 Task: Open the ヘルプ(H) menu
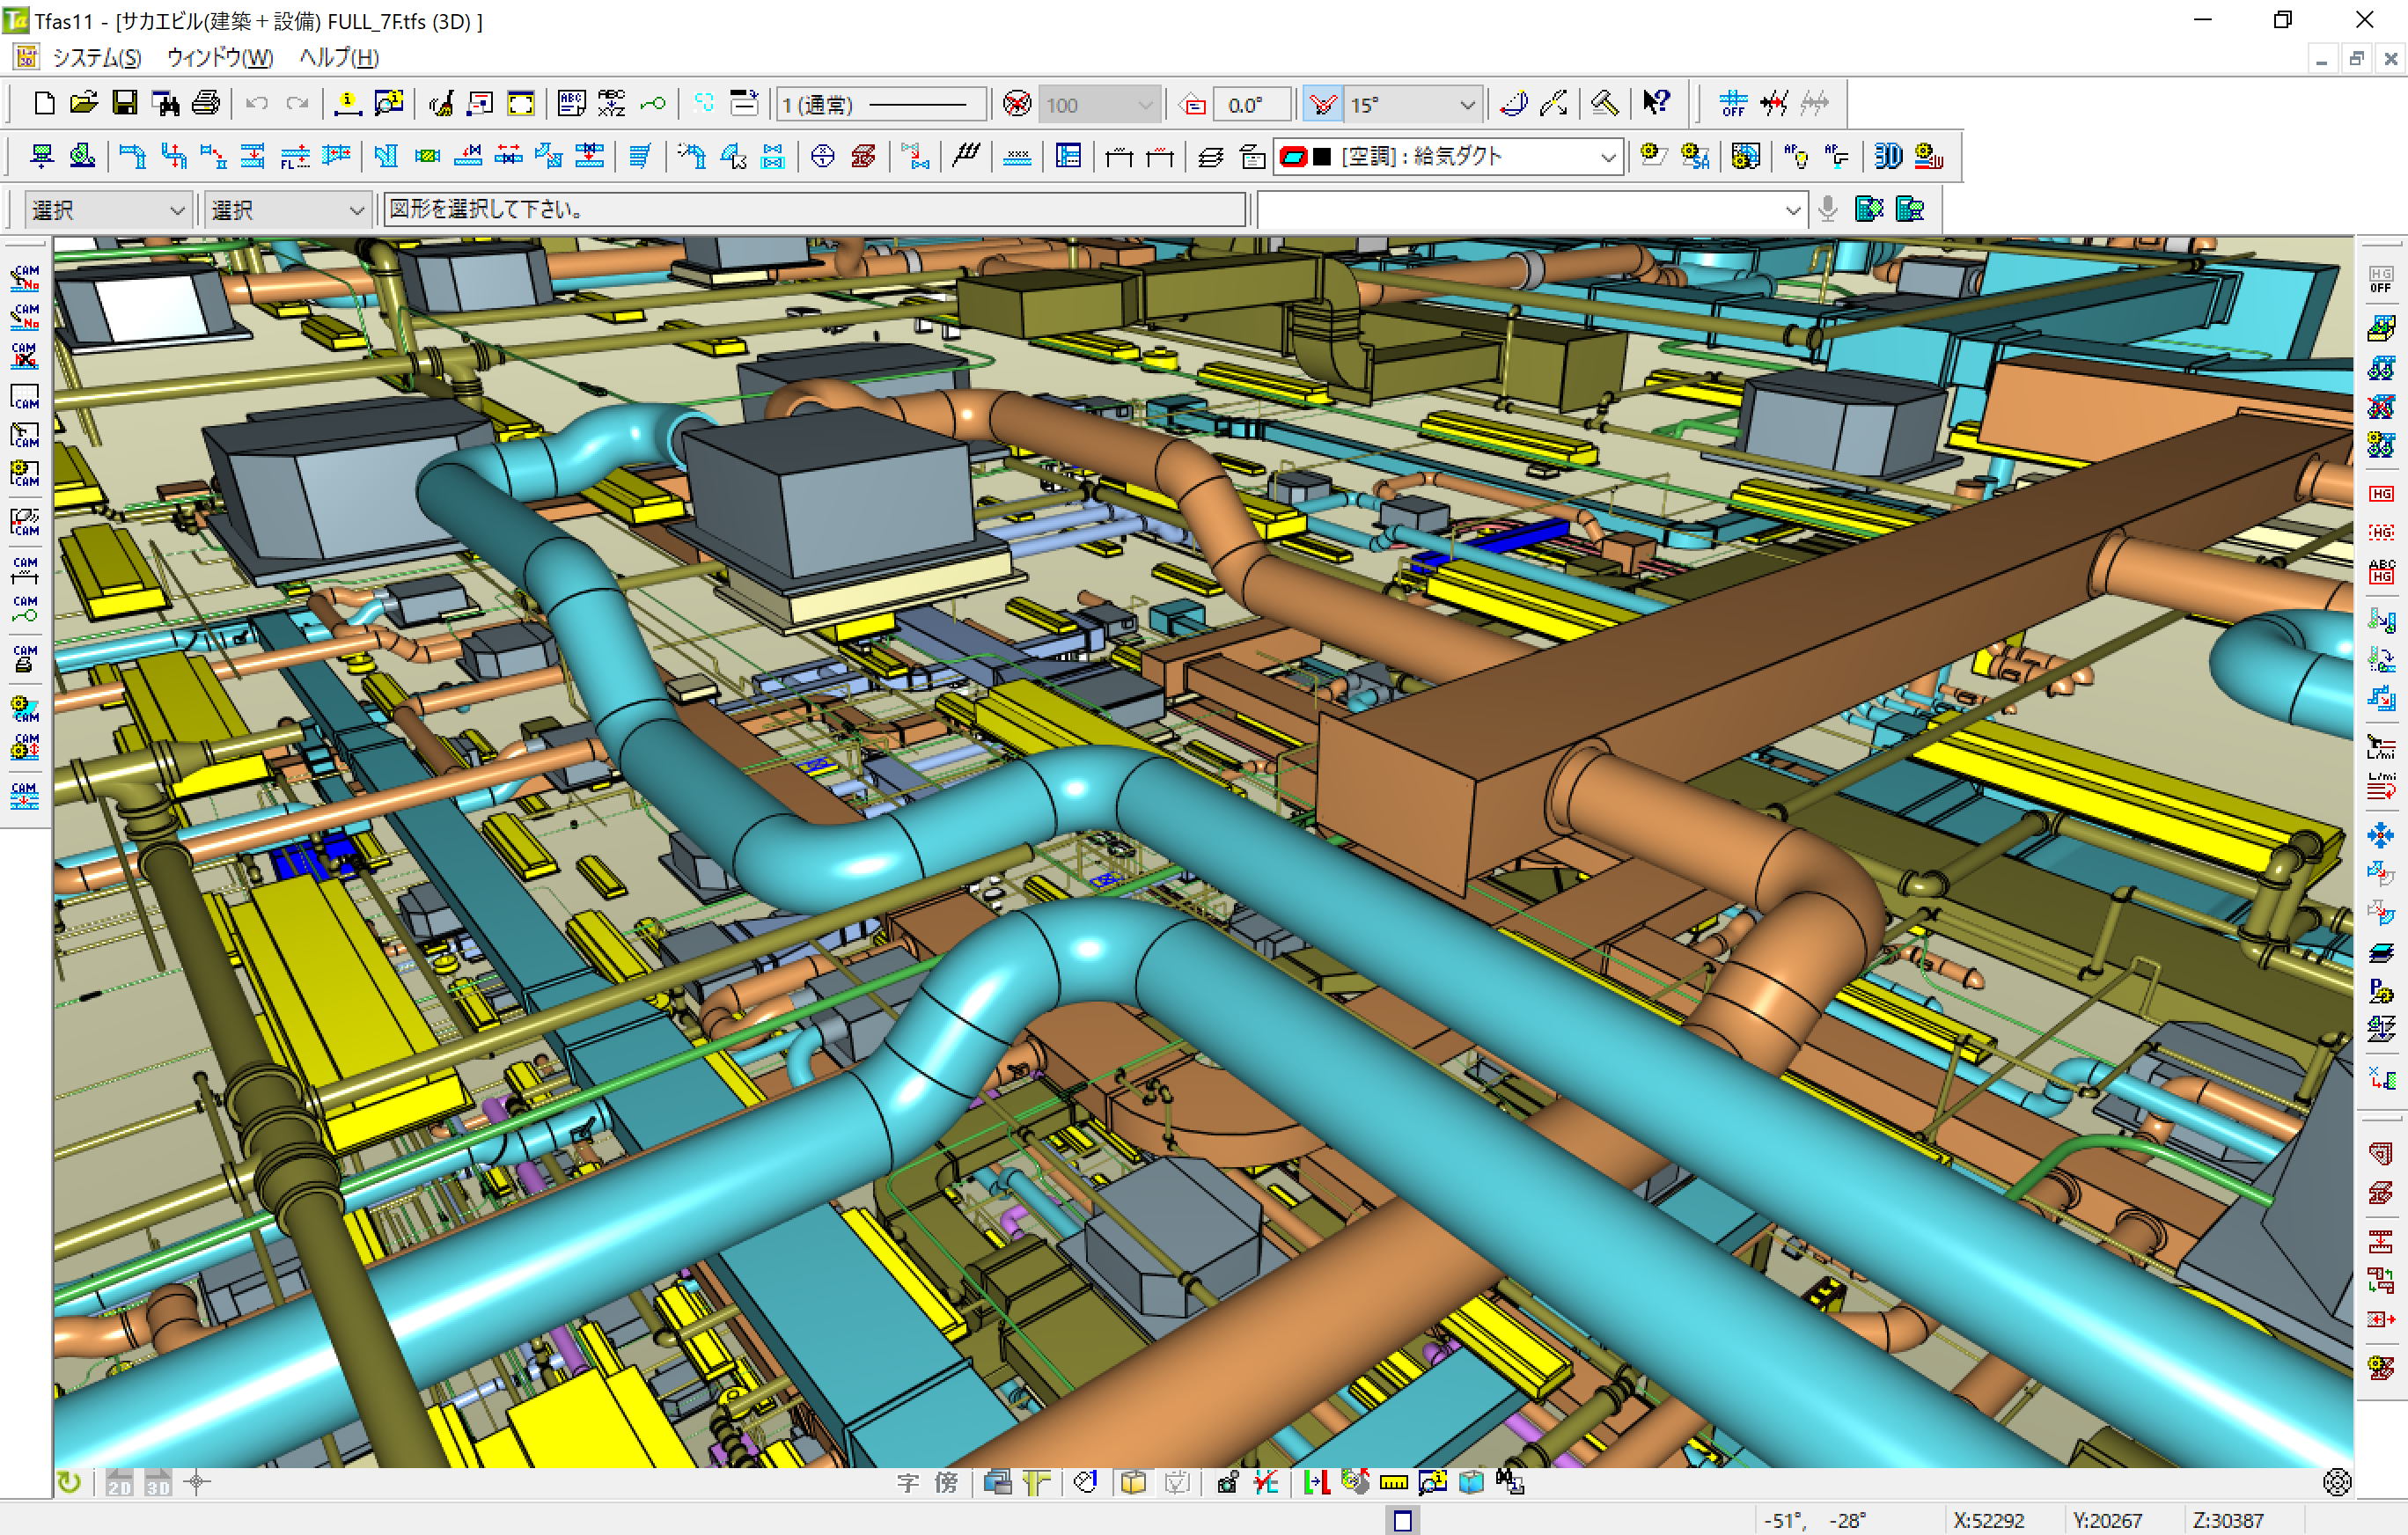(338, 57)
